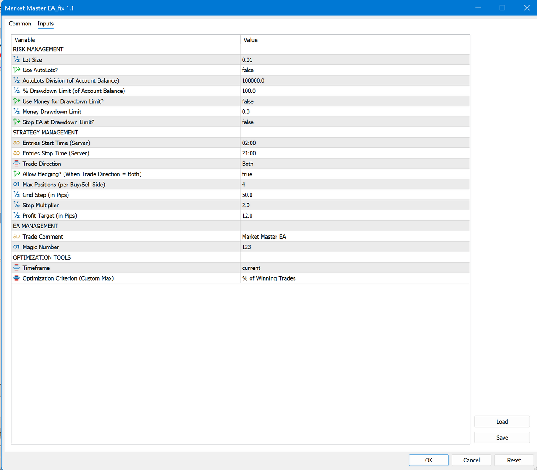Click the ab string icon beside Entries Start Time

click(x=16, y=143)
